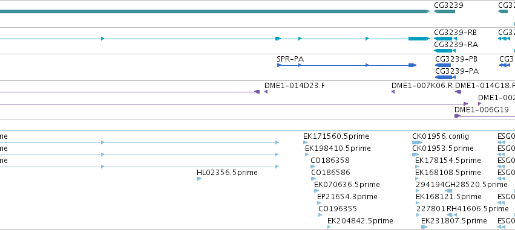This screenshot has height=230, width=515.
Task: Select the GH28520.5prime EST glyph
Action: pos(448,191)
